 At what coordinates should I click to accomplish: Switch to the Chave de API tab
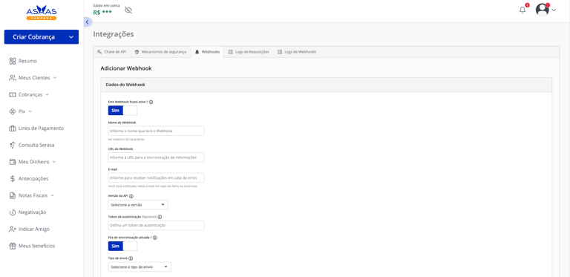pos(111,52)
